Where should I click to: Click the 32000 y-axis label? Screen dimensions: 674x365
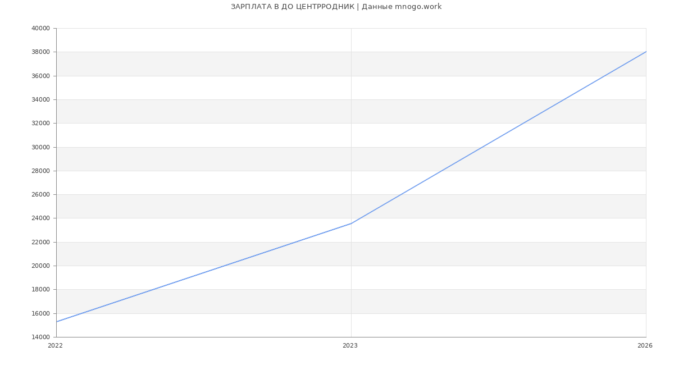pyautogui.click(x=40, y=124)
